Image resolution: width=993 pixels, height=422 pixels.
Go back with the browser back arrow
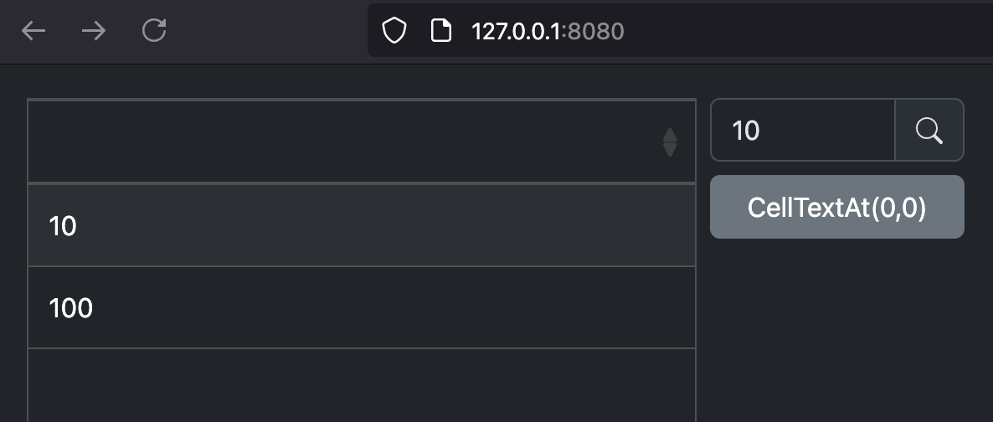pos(33,30)
